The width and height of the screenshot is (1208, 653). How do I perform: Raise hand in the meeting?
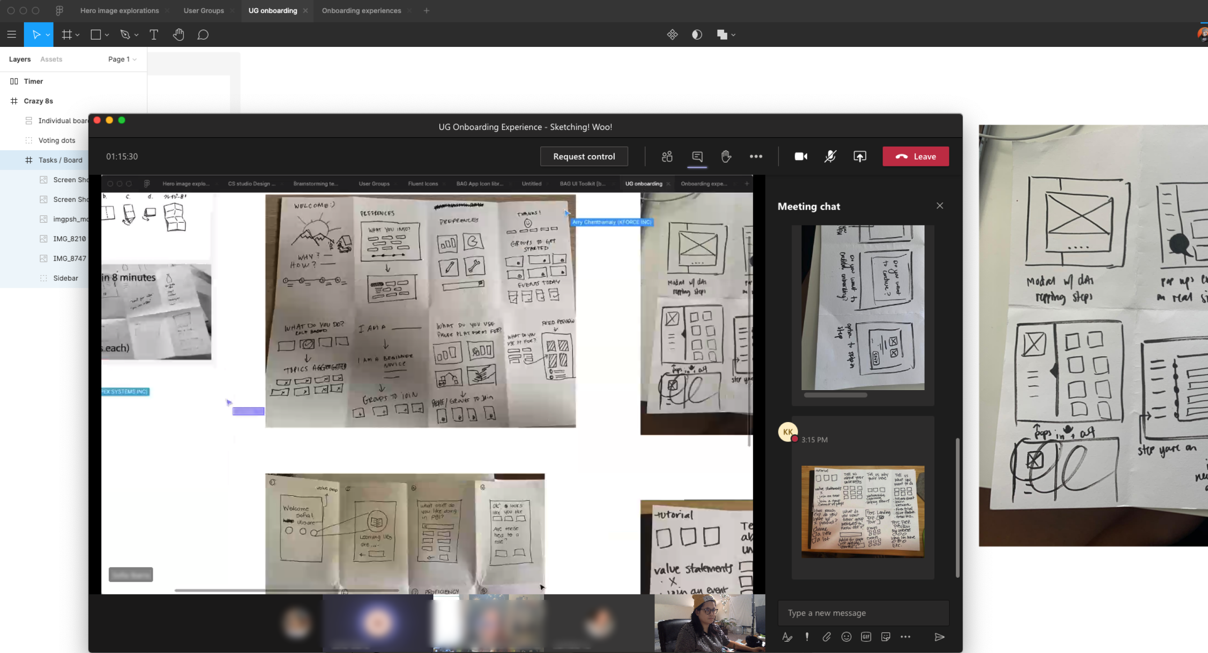click(x=726, y=156)
